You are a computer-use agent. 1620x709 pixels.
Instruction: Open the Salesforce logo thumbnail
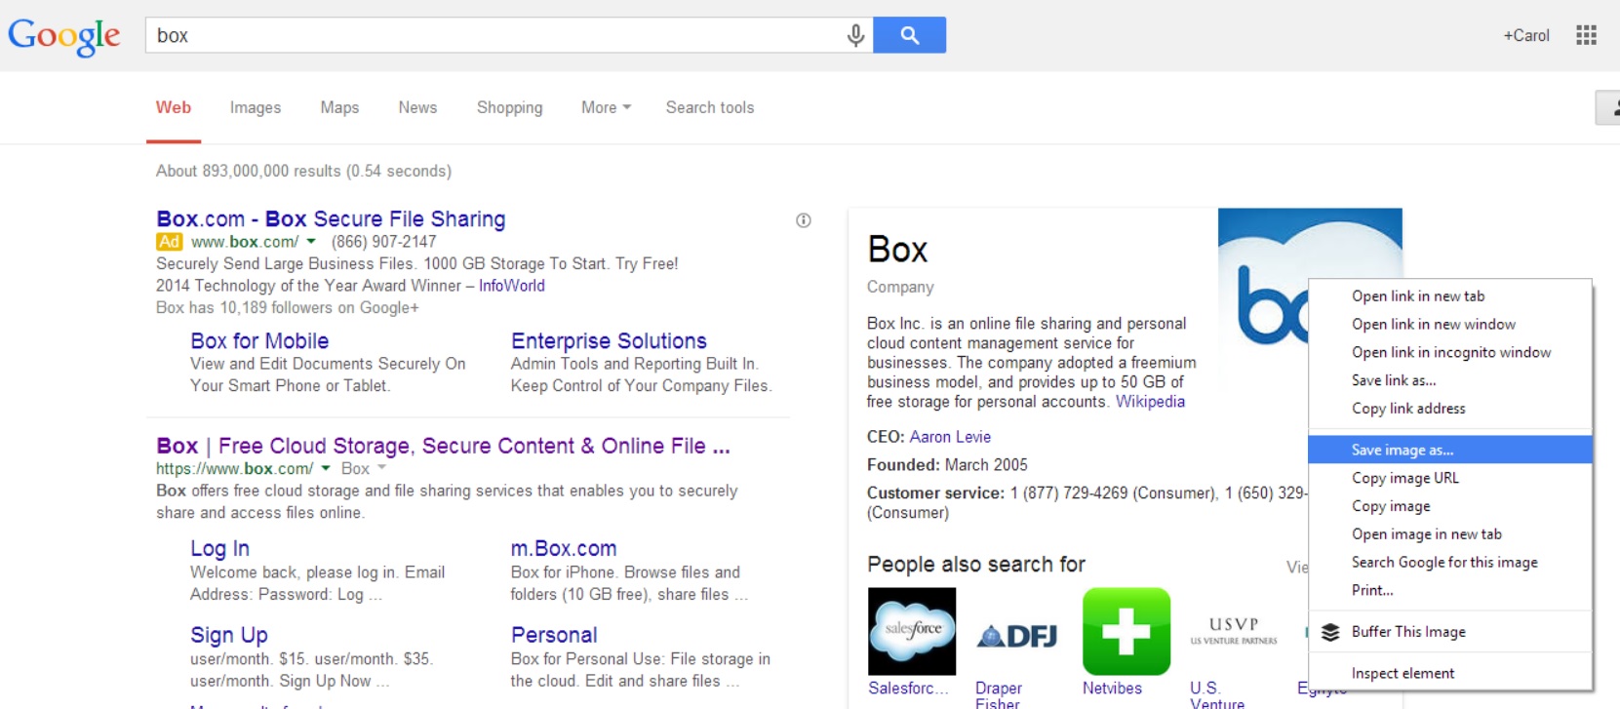[x=912, y=631]
